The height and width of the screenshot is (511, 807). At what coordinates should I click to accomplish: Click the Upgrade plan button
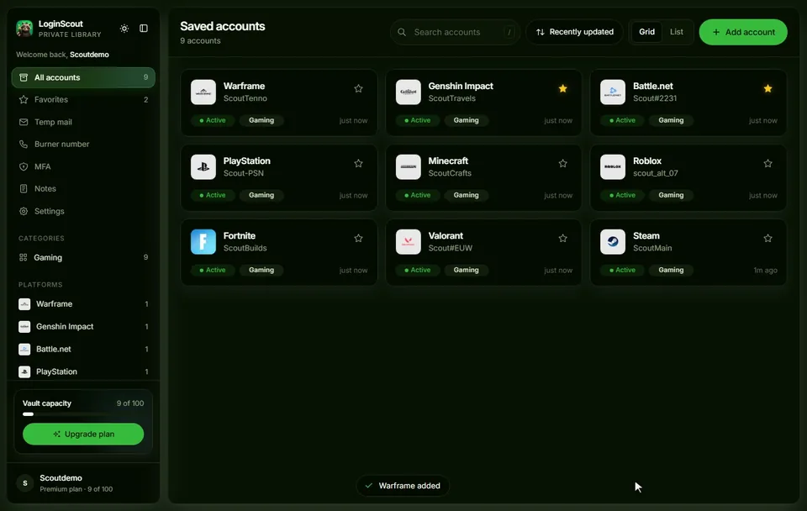click(83, 434)
